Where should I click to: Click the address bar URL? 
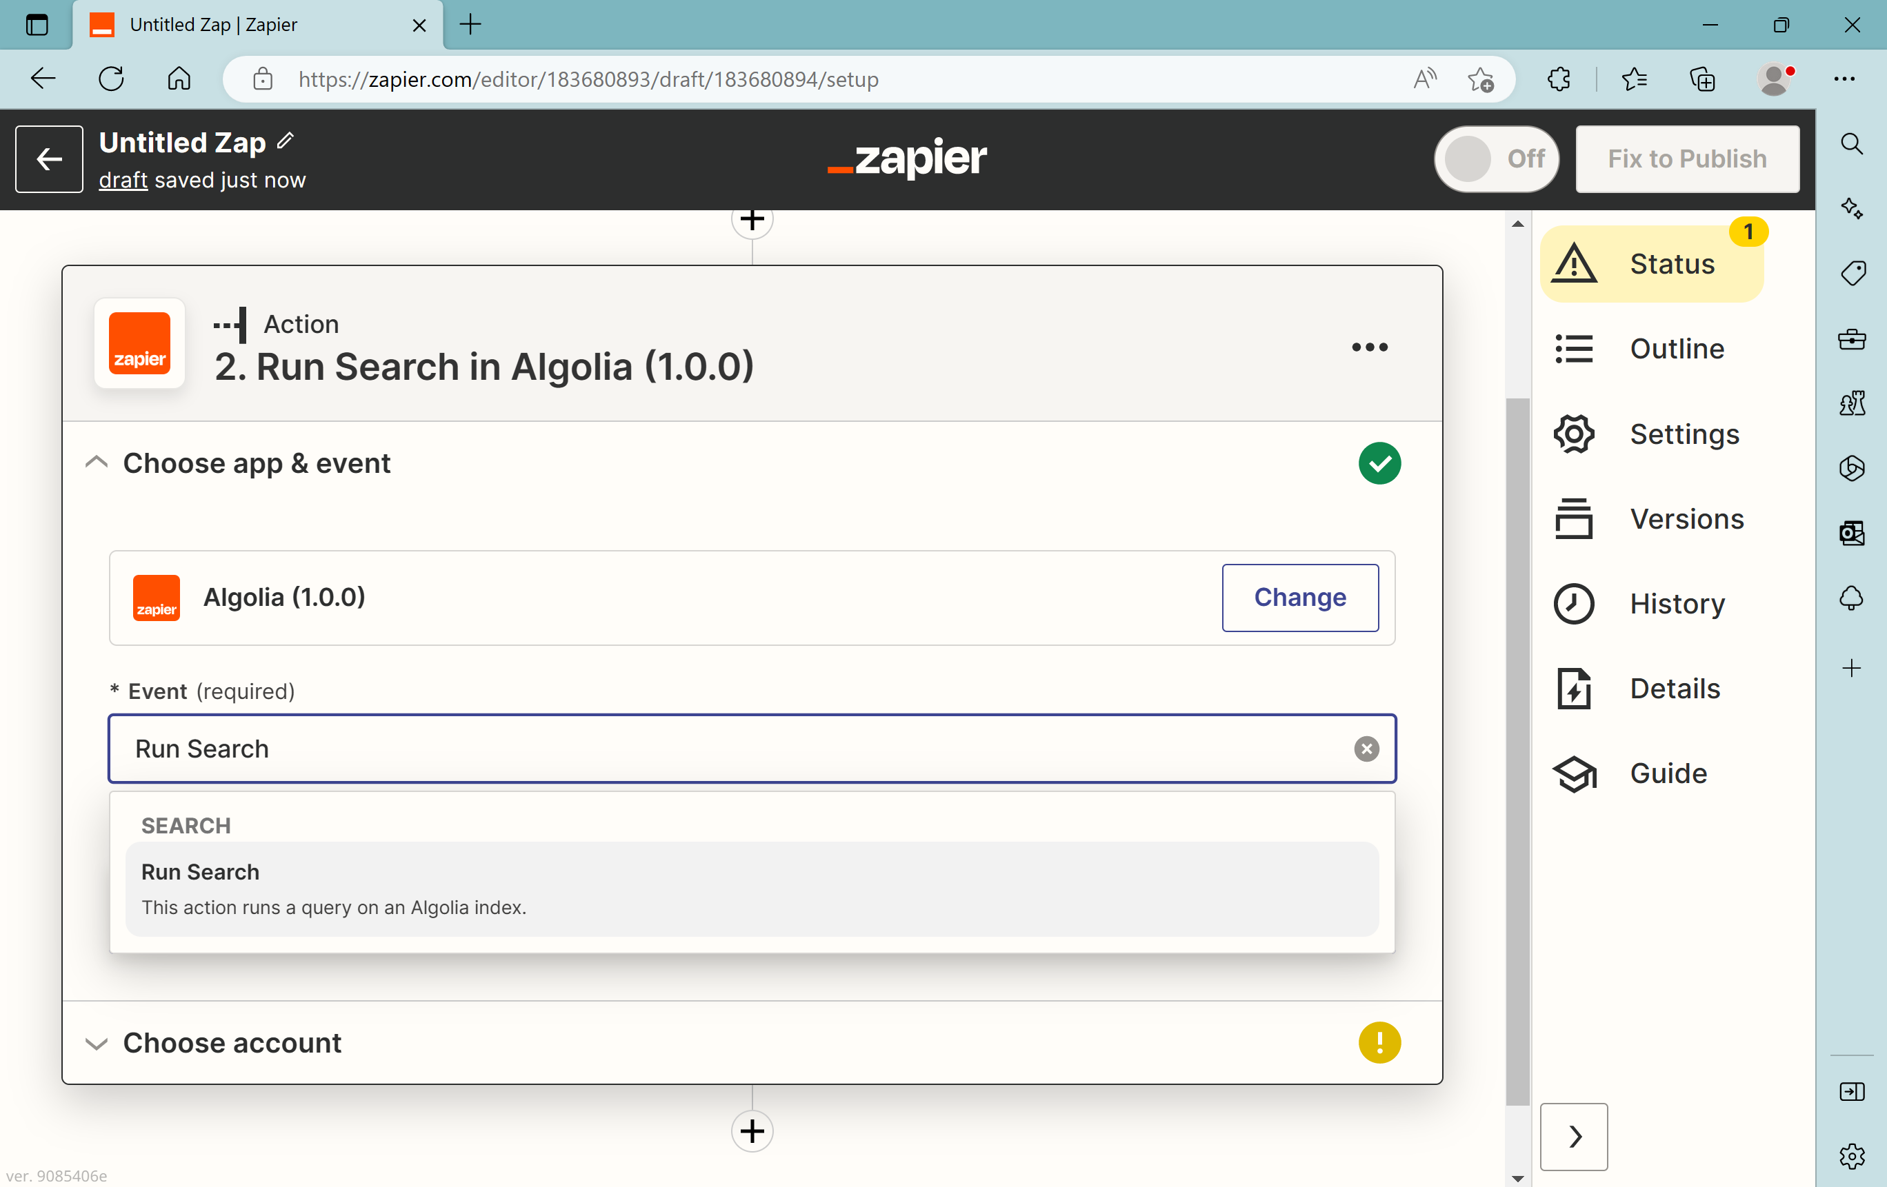[x=588, y=79]
